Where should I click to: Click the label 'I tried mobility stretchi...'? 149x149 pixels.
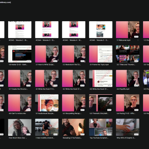click(x=45, y=138)
